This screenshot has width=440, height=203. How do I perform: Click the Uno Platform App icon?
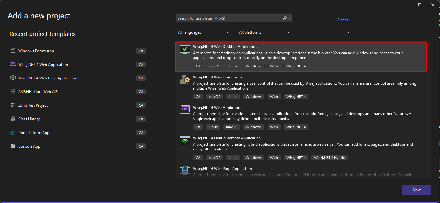(13, 133)
